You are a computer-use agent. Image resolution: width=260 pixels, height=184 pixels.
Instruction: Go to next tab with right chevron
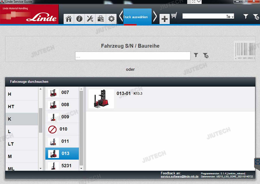pyautogui.click(x=155, y=16)
